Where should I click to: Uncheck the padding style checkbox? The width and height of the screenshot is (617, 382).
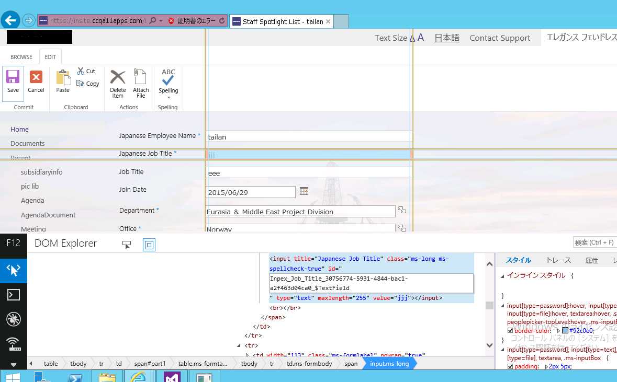point(510,366)
